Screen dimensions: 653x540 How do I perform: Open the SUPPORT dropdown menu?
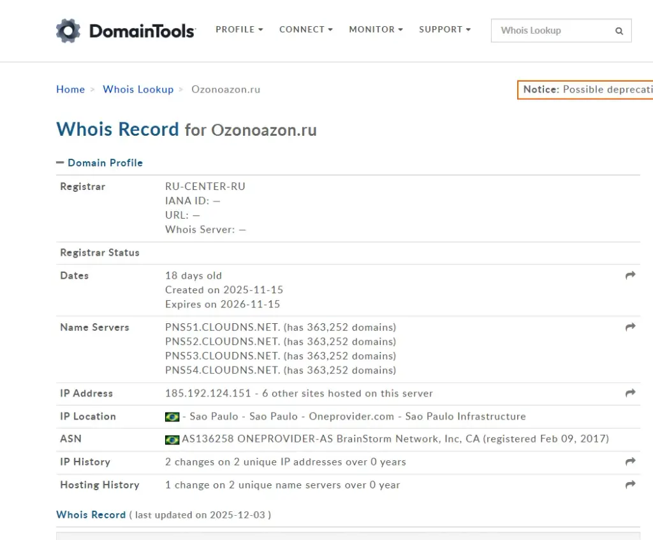click(444, 29)
